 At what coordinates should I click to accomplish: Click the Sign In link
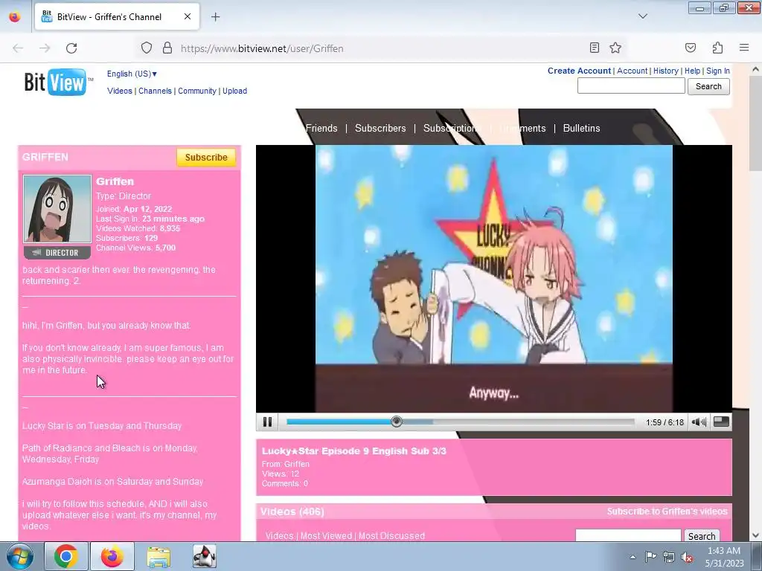[718, 71]
